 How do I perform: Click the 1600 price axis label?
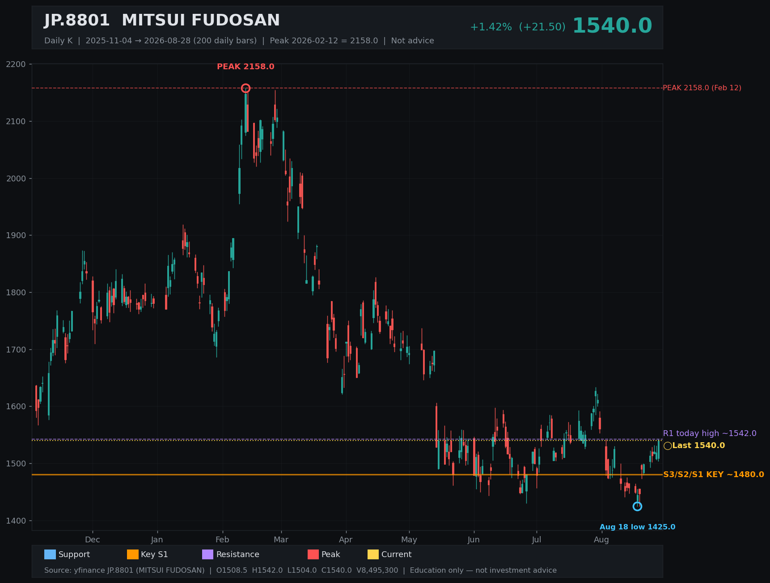coord(16,407)
